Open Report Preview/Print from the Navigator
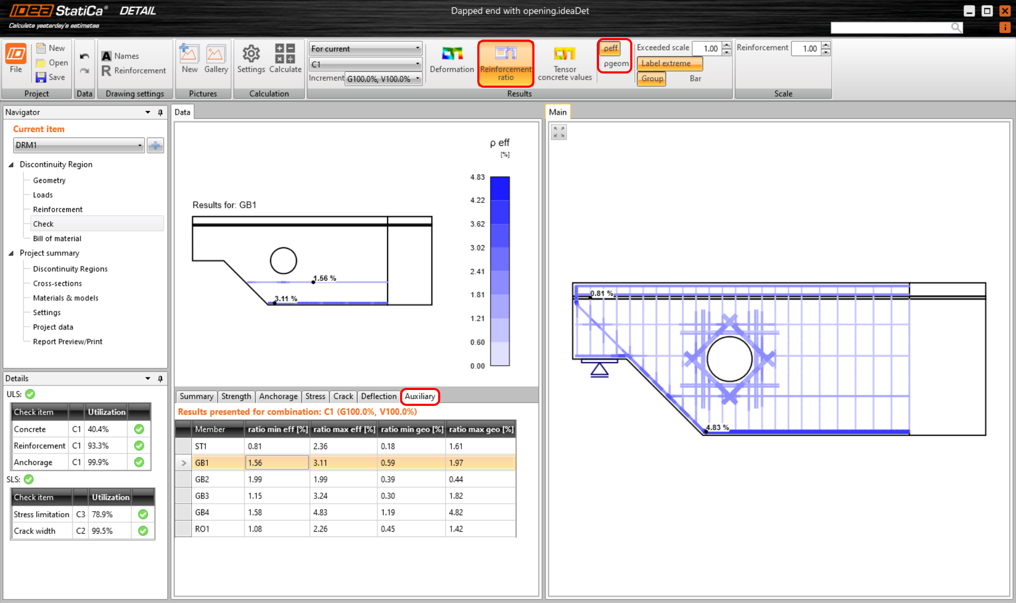 tap(67, 341)
